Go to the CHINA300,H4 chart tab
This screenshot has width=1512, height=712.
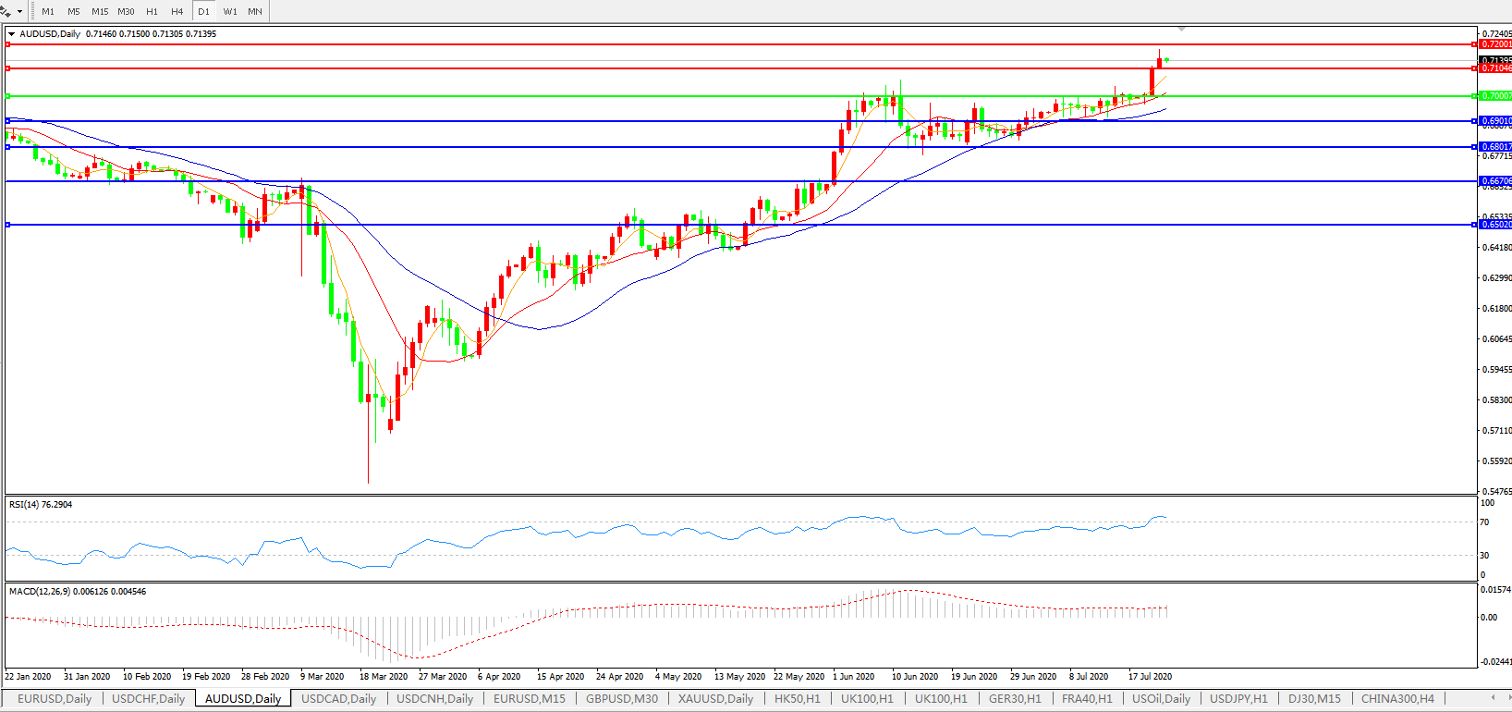pyautogui.click(x=1397, y=699)
